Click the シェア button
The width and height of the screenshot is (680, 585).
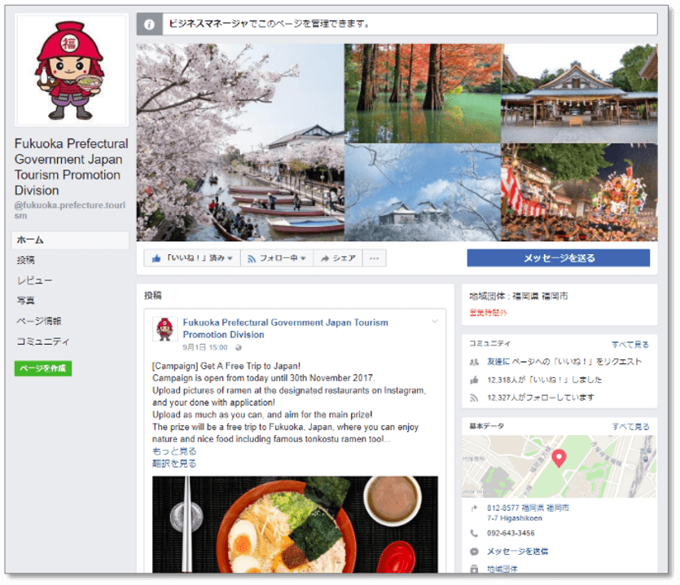338,258
